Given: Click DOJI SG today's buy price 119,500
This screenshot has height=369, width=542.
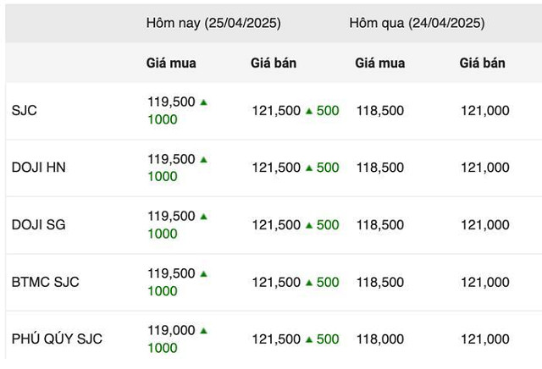Looking at the screenshot, I should [x=171, y=217].
